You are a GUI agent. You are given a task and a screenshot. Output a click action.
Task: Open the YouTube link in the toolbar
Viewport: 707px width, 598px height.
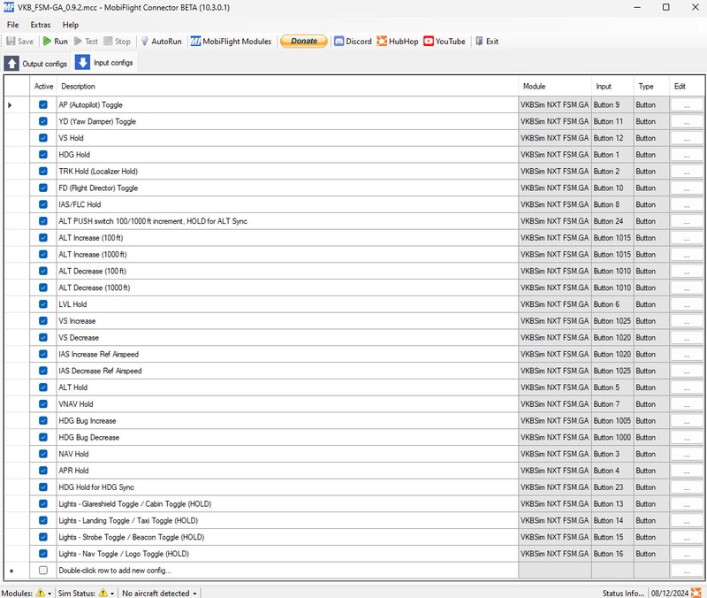(445, 42)
